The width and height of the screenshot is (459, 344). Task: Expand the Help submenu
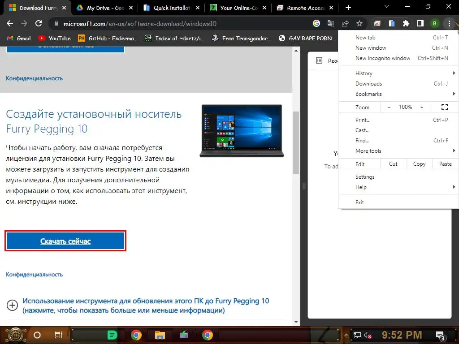(x=398, y=187)
